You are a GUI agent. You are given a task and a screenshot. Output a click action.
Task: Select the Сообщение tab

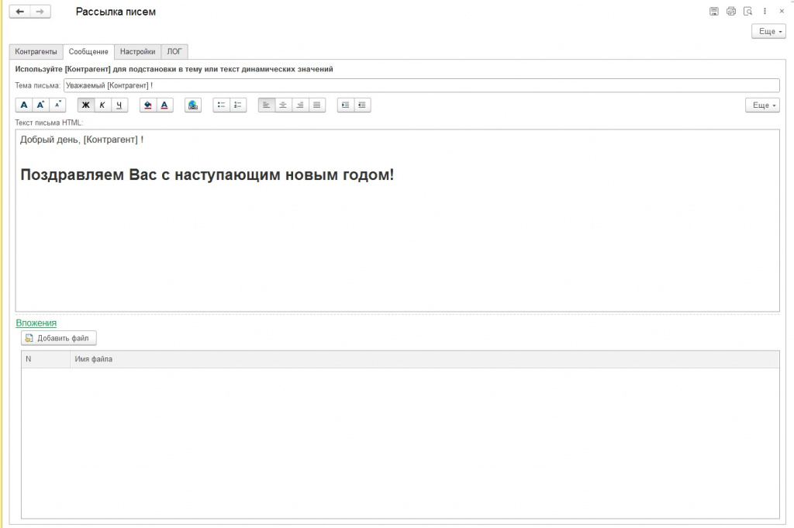pyautogui.click(x=88, y=52)
